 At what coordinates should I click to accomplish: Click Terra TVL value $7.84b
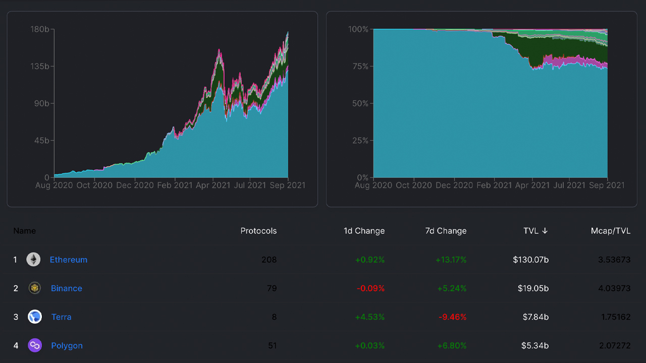(x=536, y=317)
